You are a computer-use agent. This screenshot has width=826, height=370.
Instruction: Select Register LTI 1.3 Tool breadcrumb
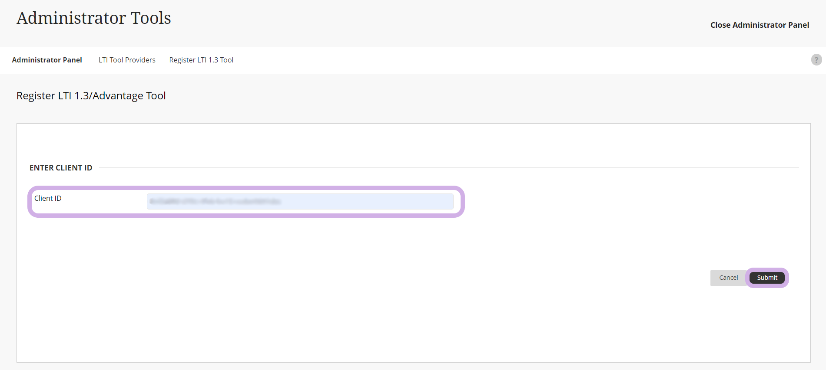tap(201, 60)
